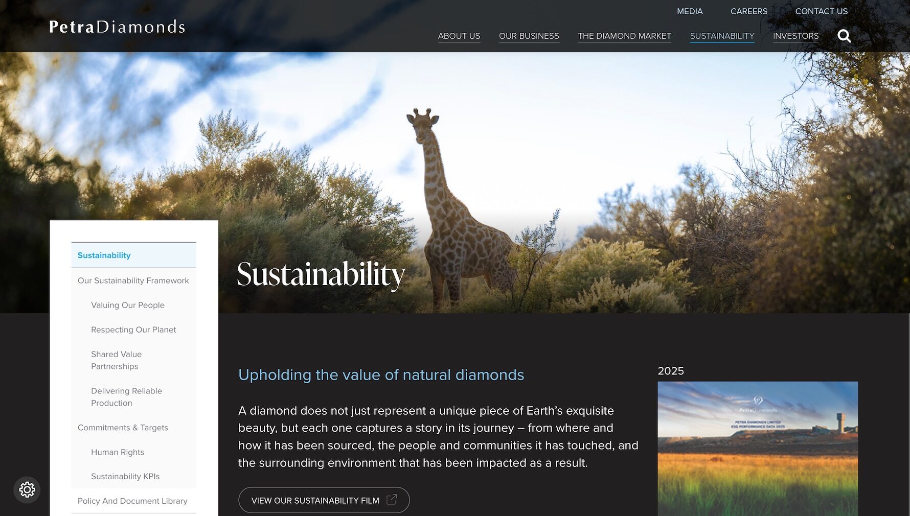Click external link icon on film button

tap(392, 500)
